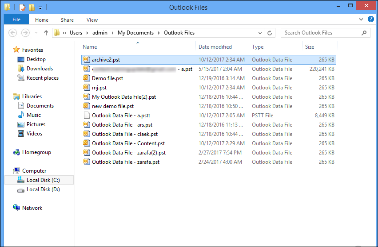Expand the arrow after admin breadcrumb
The image size is (378, 247).
112,33
